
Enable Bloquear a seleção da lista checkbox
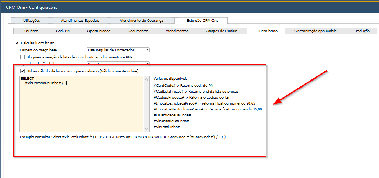23,57
